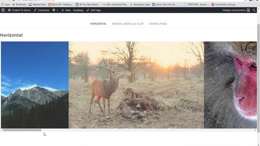Click Edit Page link
The height and width of the screenshot is (146, 260).
[93, 10]
